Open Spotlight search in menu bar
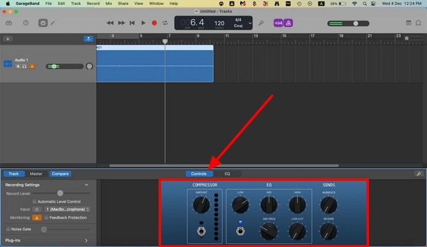 tap(365, 4)
